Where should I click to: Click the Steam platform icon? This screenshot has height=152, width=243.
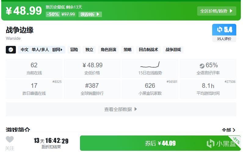pos(11,50)
